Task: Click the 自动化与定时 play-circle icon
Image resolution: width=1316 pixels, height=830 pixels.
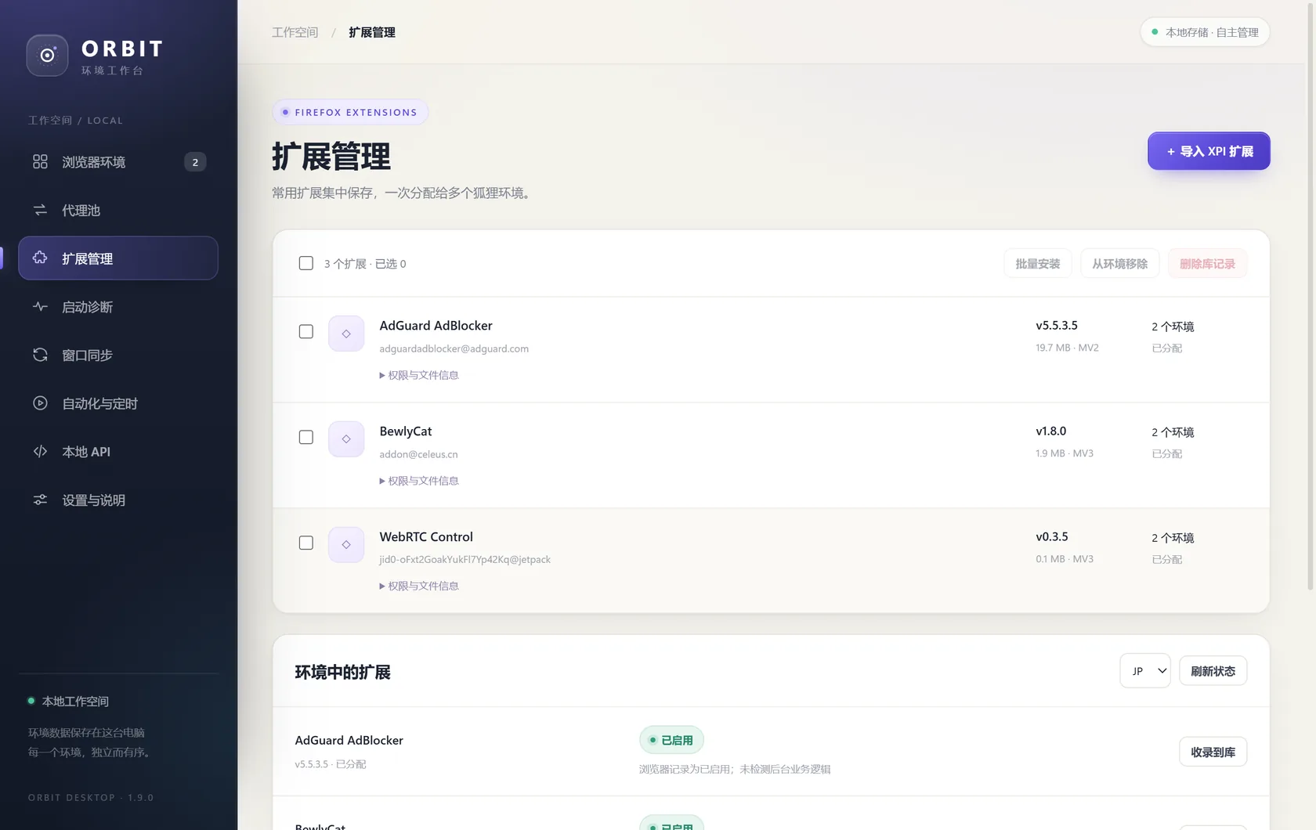Action: pos(40,403)
